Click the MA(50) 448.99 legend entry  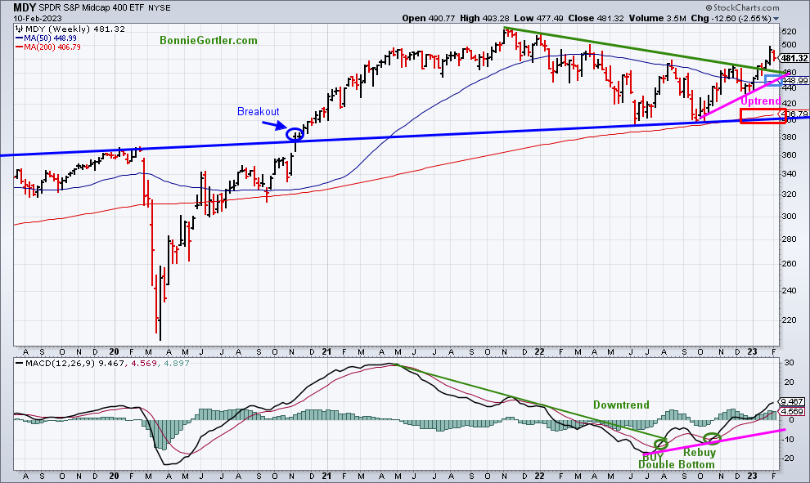(x=50, y=38)
